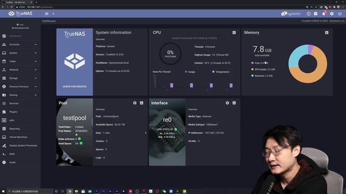Click the Tasks calendar icon

click(x=4, y=61)
